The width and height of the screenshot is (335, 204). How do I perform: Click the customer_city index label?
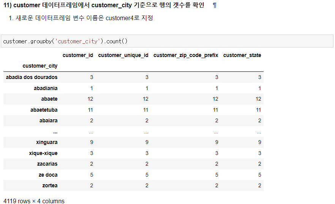40,66
